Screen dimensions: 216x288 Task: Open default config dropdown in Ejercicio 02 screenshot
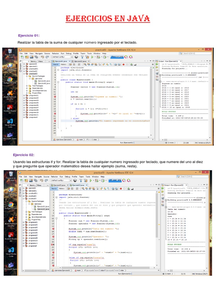pos(61,181)
